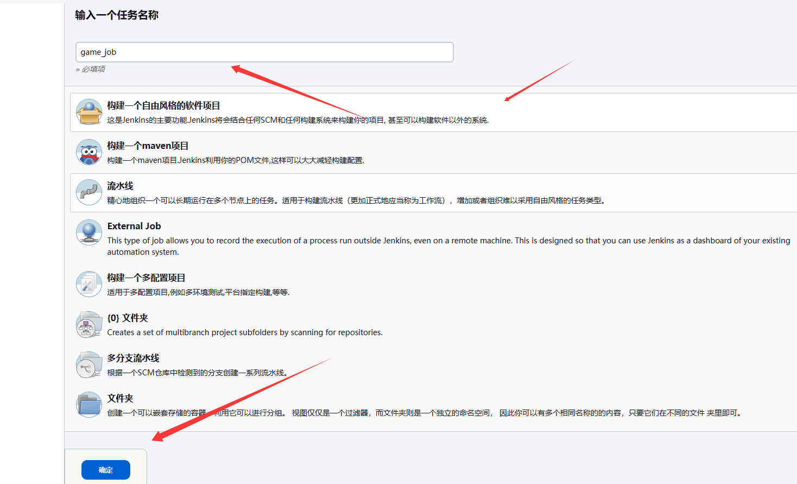Click the 输入一个任务名称 heading
This screenshot has height=484, width=797.
[x=117, y=15]
